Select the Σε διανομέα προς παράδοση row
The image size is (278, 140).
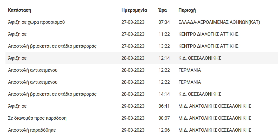[x=142, y=118]
